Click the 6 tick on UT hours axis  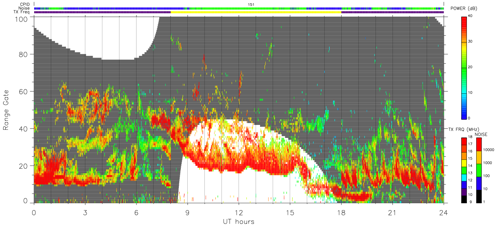[136, 212]
